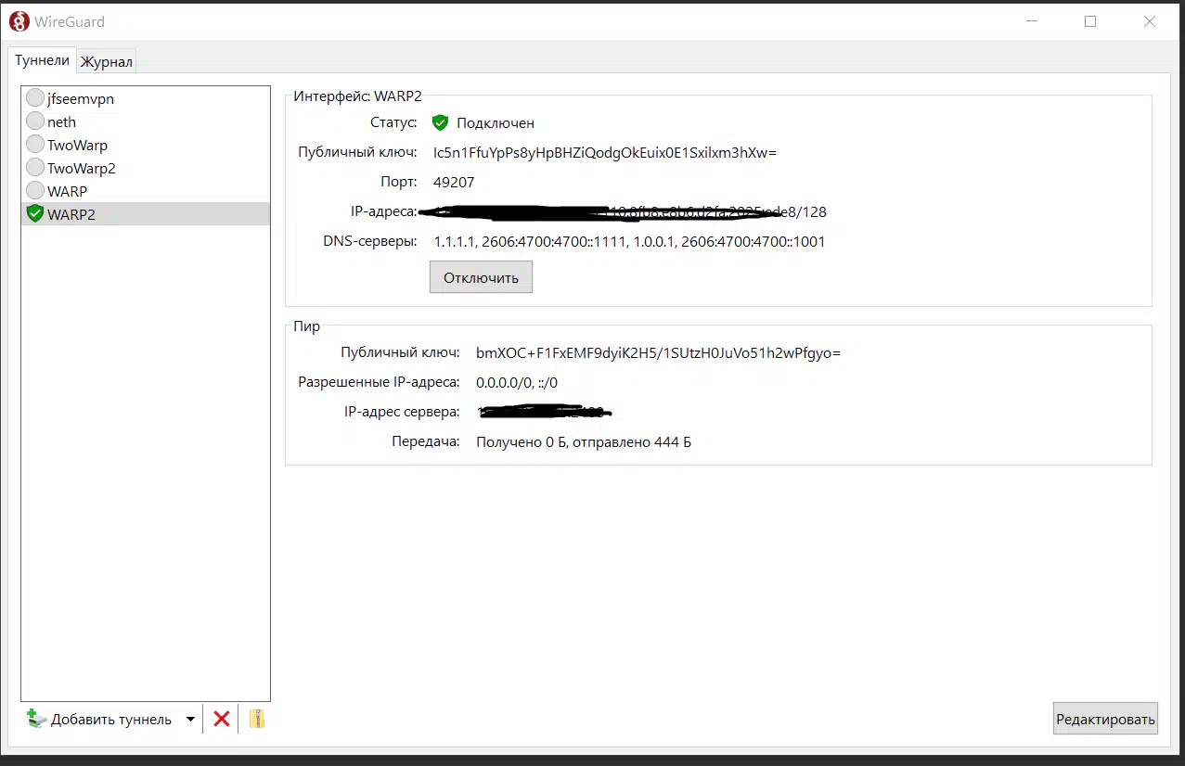
Task: Switch to the Туннели tab
Action: (x=42, y=60)
